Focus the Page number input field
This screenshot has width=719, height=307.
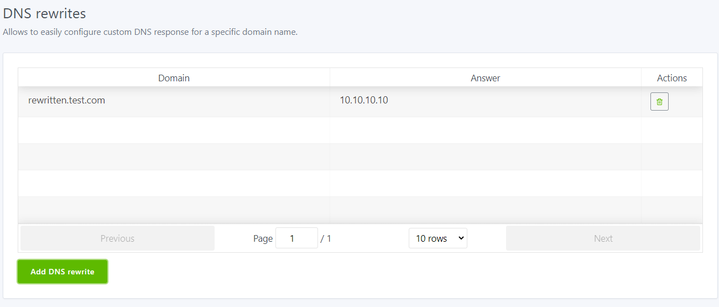pyautogui.click(x=296, y=238)
